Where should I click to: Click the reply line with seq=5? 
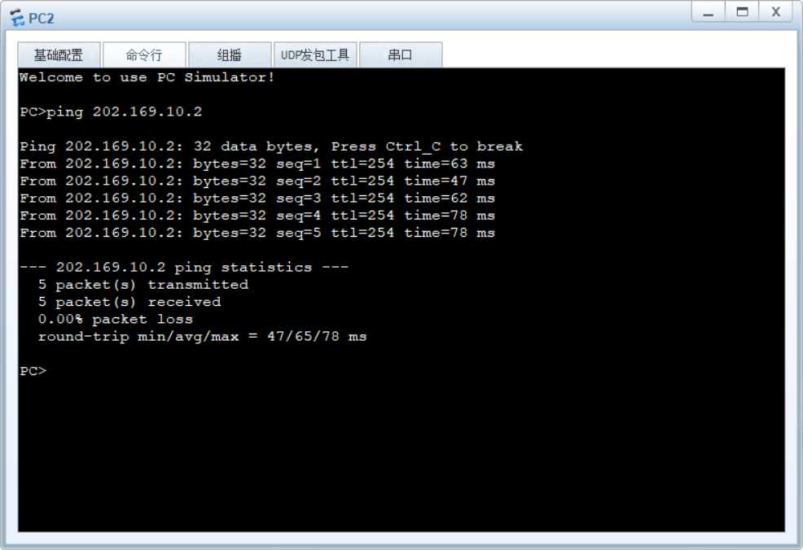(257, 233)
